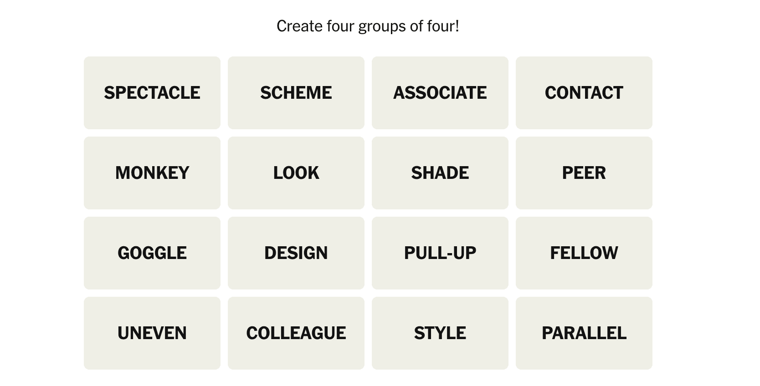Click the "Create four groups of four!" heading
This screenshot has width=760, height=386.
click(x=368, y=26)
